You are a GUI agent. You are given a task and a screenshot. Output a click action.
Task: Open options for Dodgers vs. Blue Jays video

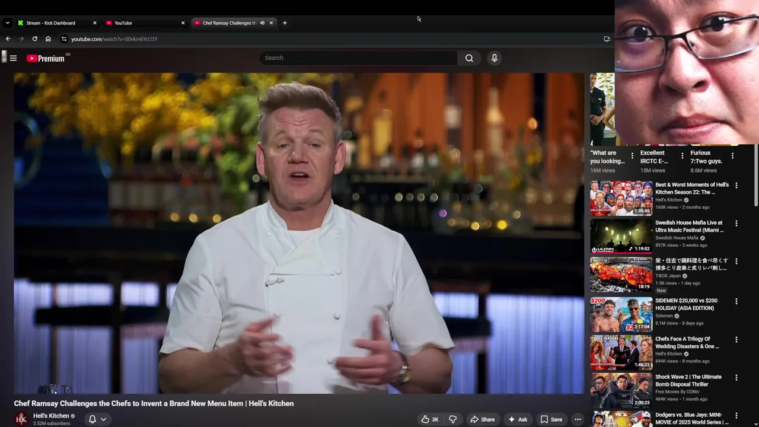coord(736,416)
